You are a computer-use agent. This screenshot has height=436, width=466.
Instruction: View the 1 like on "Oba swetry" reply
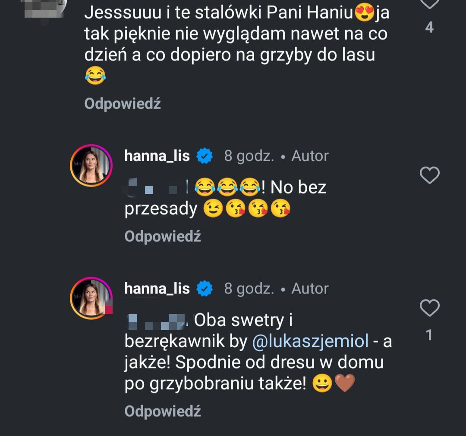[x=429, y=335]
